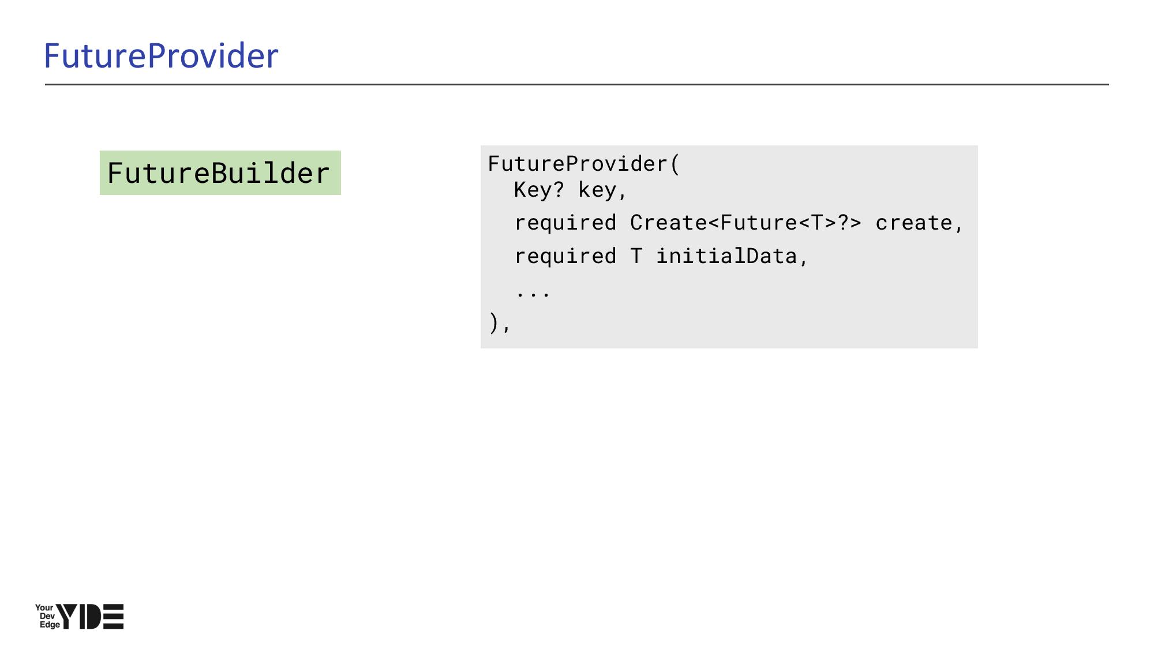
Task: Click "required" before Create<Future<T>?>
Action: pos(565,223)
